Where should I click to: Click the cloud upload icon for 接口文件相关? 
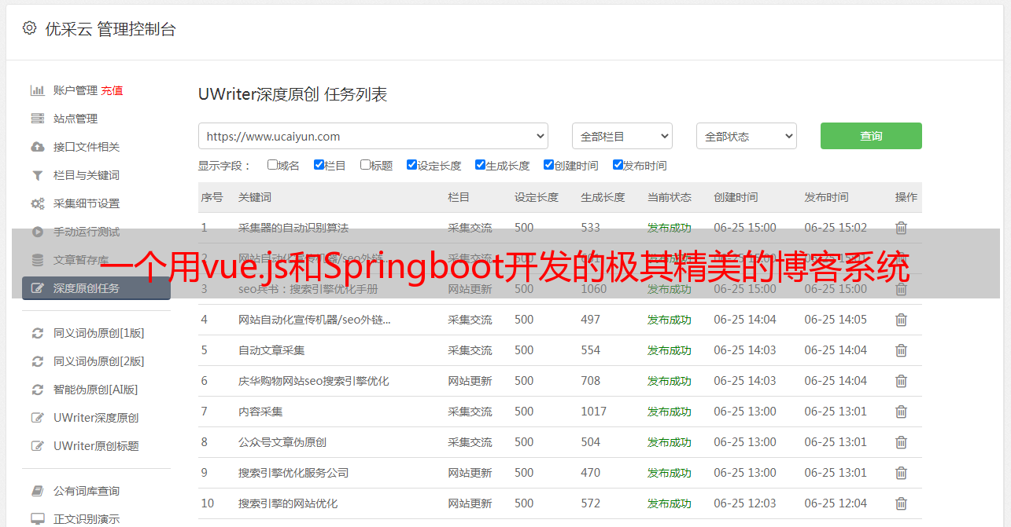click(37, 147)
